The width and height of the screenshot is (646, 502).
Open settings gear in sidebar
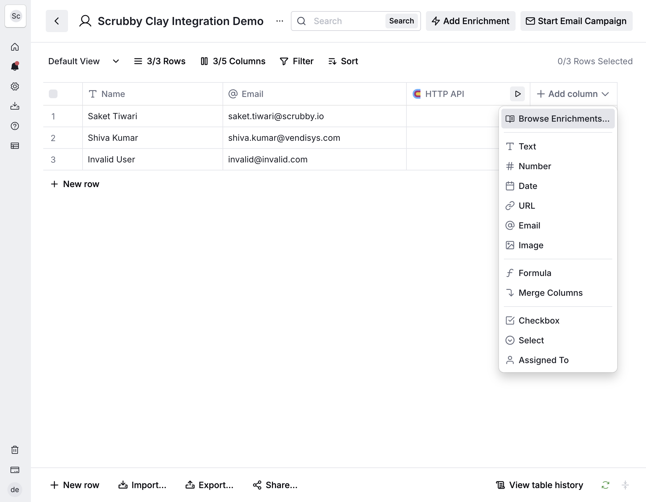click(x=15, y=86)
